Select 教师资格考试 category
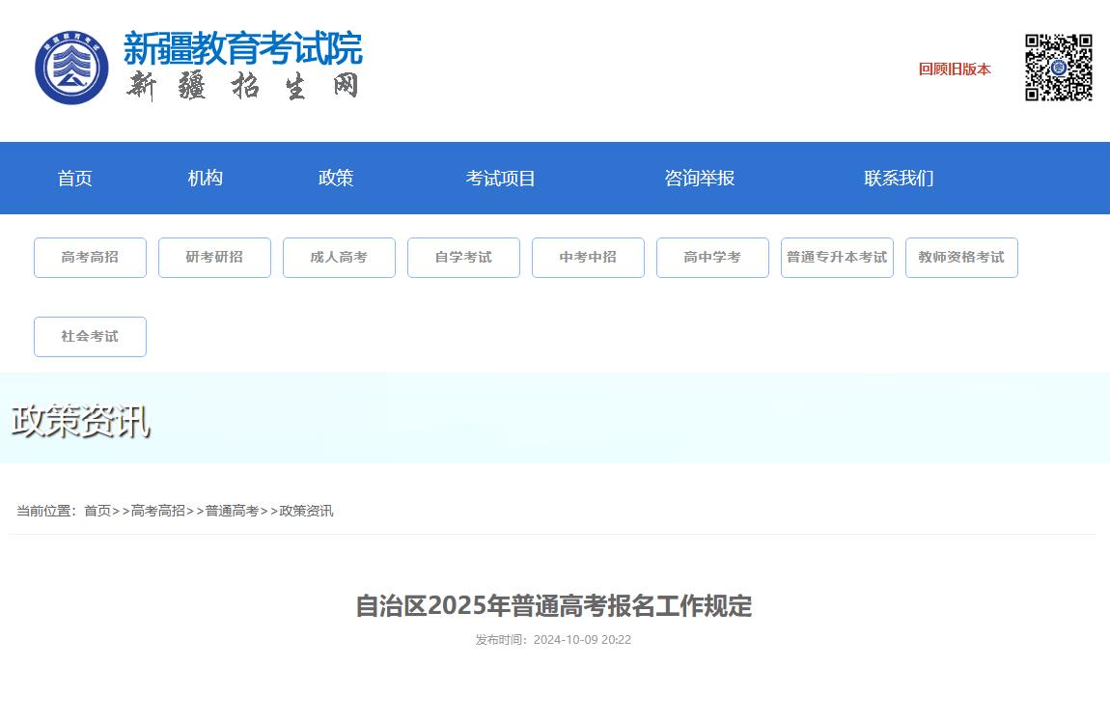 [961, 257]
